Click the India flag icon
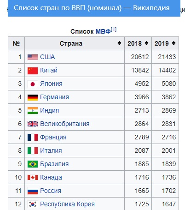The width and height of the screenshot is (185, 210). tap(33, 111)
